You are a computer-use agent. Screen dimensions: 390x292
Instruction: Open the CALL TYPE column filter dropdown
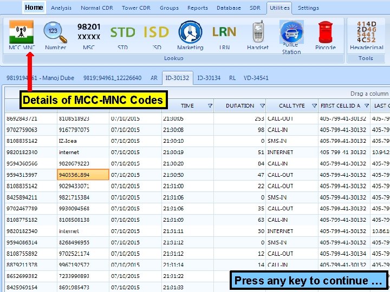pos(314,106)
